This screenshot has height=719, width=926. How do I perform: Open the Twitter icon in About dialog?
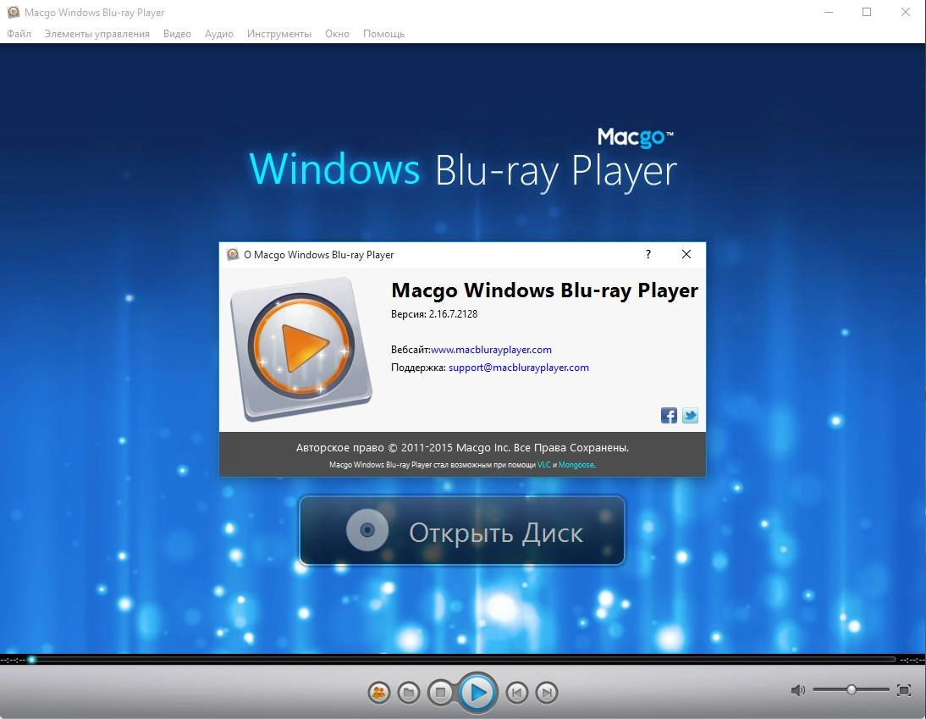point(690,415)
